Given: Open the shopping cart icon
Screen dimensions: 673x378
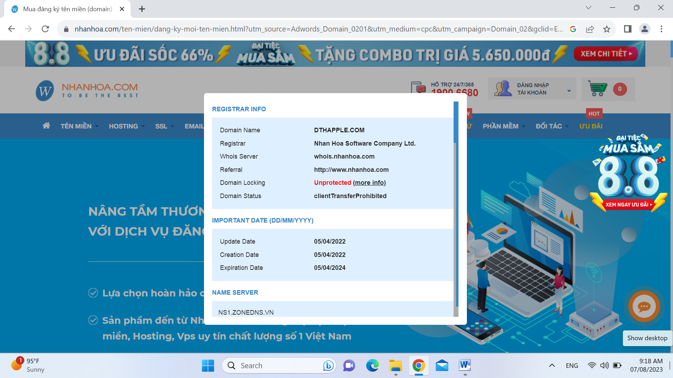Looking at the screenshot, I should pos(597,89).
